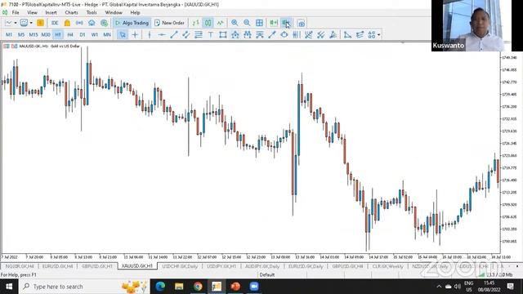Switch to the USDJPY.GK,H1 chart tab

[x=221, y=266]
